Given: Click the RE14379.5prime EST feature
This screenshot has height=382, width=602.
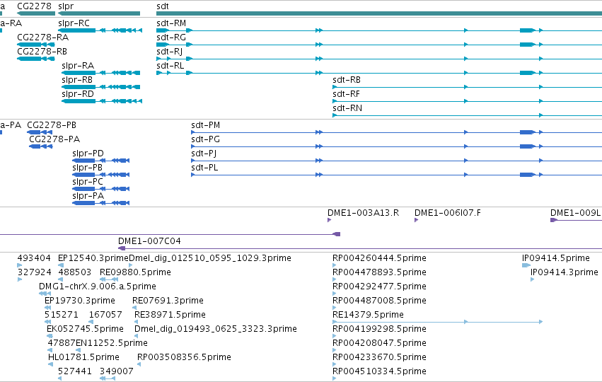Looking at the screenshot, I should (437, 322).
